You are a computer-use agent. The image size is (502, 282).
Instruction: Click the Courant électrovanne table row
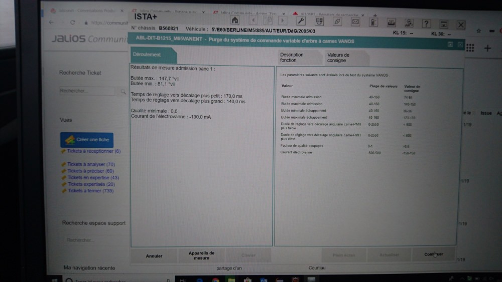348,153
